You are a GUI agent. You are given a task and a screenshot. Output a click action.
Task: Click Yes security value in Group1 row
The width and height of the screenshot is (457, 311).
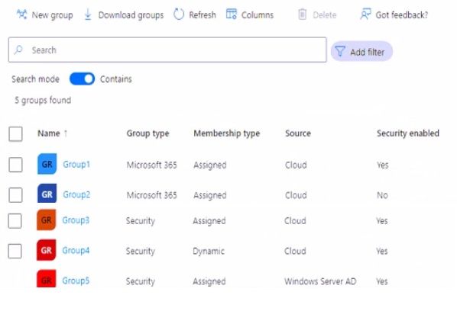click(x=382, y=165)
